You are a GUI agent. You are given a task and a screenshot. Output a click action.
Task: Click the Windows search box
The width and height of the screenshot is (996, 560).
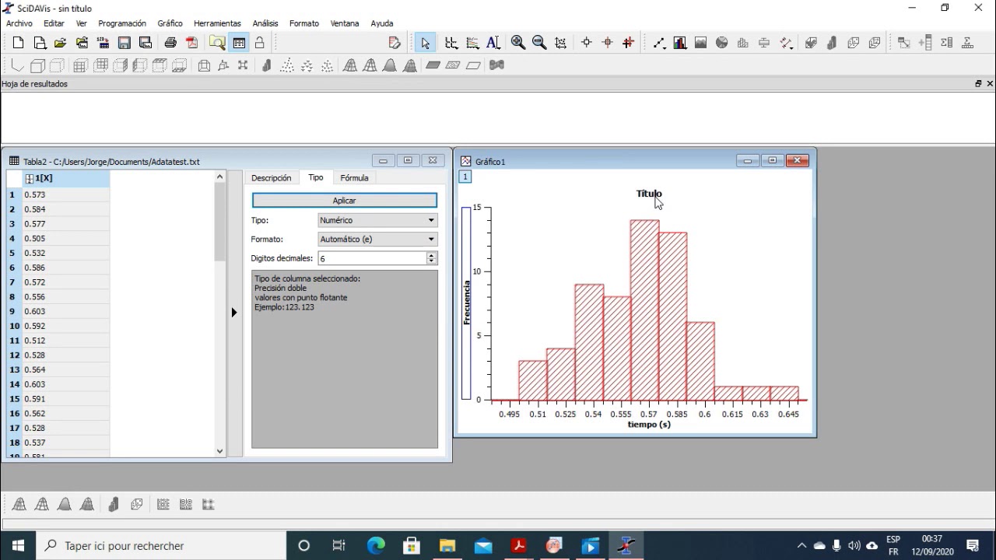coord(162,546)
